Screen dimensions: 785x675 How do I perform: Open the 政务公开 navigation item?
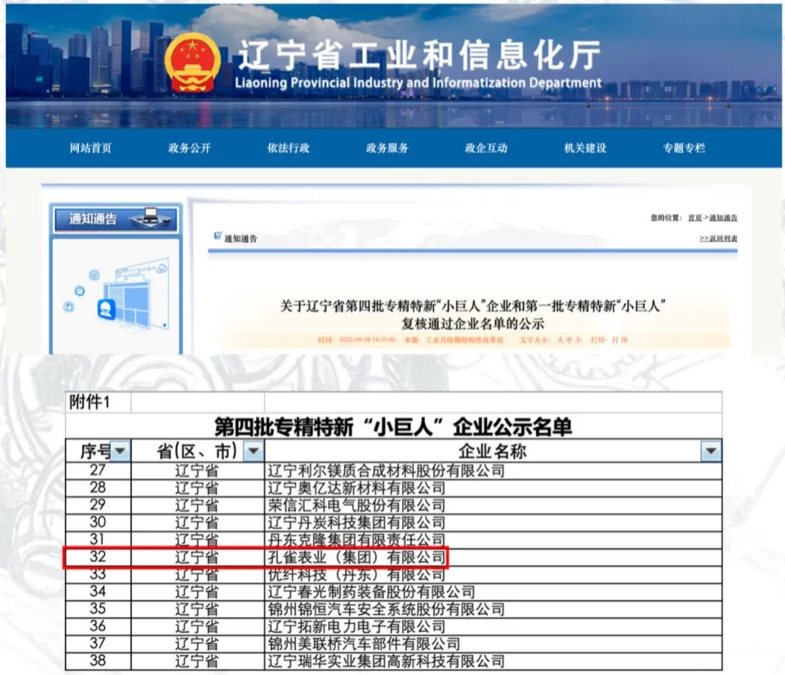click(189, 148)
